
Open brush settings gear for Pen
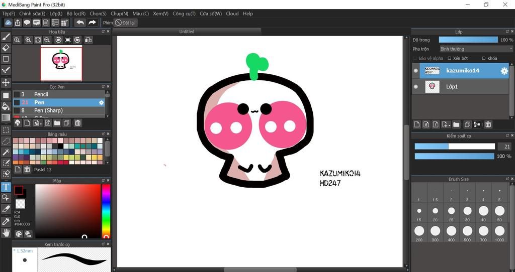pyautogui.click(x=101, y=102)
